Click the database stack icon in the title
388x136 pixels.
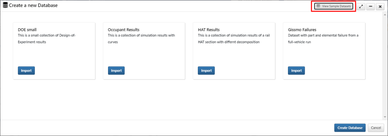click(x=5, y=5)
